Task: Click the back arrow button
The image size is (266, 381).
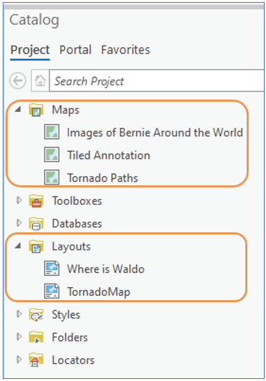Action: coord(18,81)
